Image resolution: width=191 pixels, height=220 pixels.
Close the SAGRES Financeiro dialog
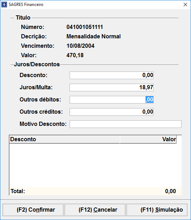185,5
